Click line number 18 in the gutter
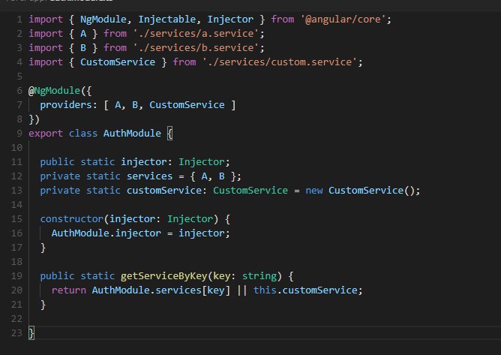The width and height of the screenshot is (501, 355). (16, 262)
